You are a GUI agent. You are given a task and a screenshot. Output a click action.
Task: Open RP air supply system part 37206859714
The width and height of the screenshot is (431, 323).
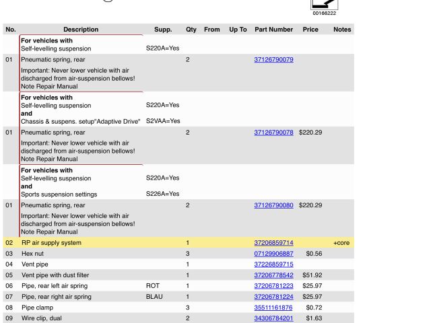(x=273, y=243)
